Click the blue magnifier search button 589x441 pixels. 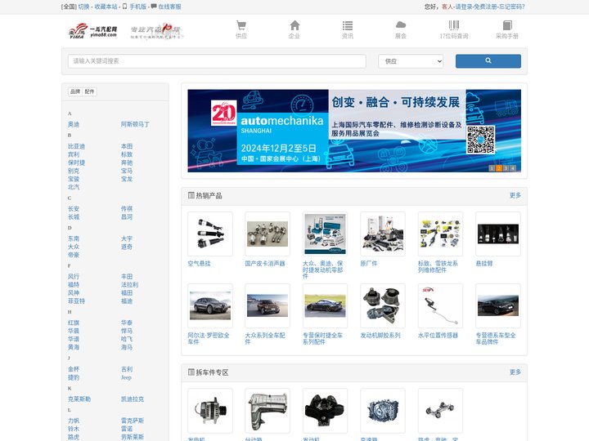(x=488, y=61)
